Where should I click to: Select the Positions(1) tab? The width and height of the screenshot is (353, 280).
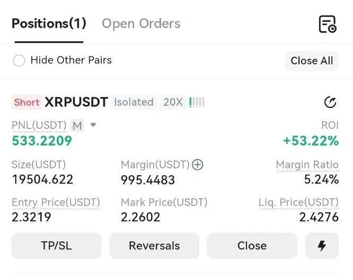click(49, 23)
